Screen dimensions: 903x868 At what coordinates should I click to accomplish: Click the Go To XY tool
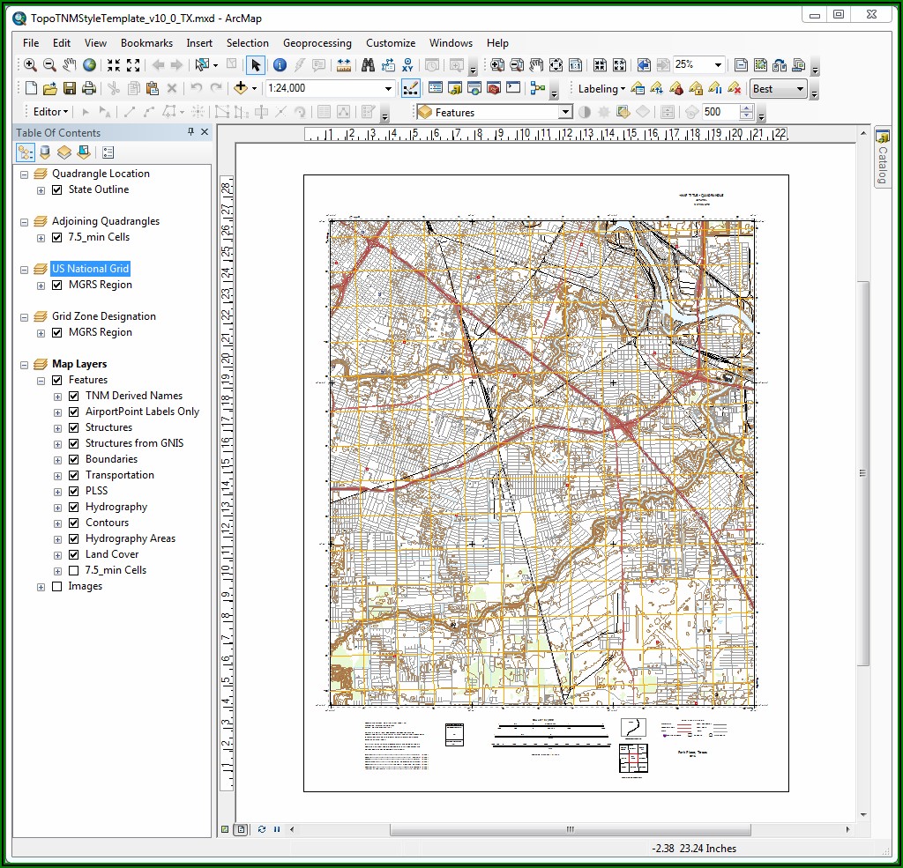click(x=407, y=65)
